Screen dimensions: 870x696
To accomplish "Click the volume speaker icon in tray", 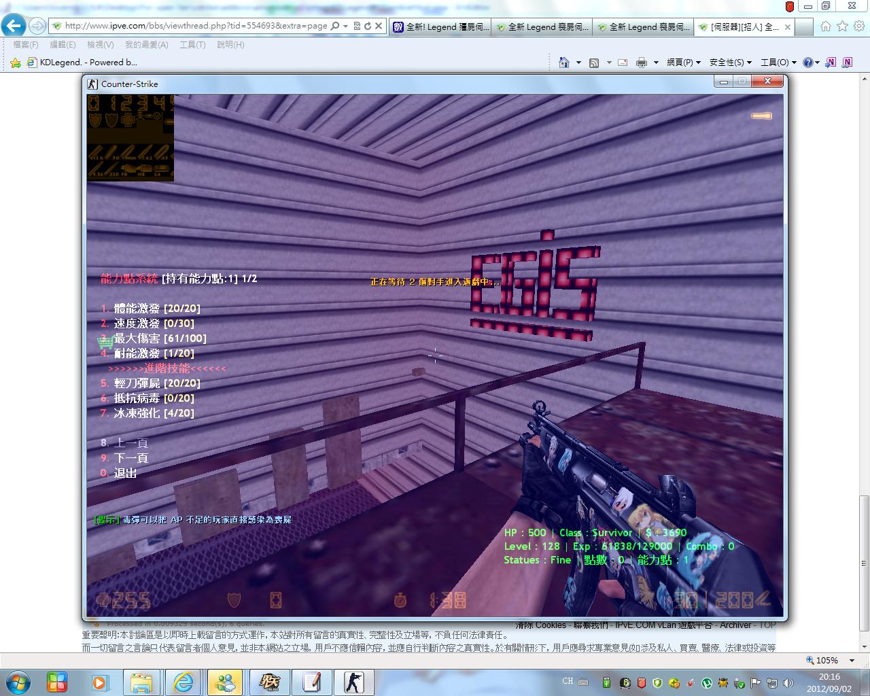I will [x=788, y=682].
